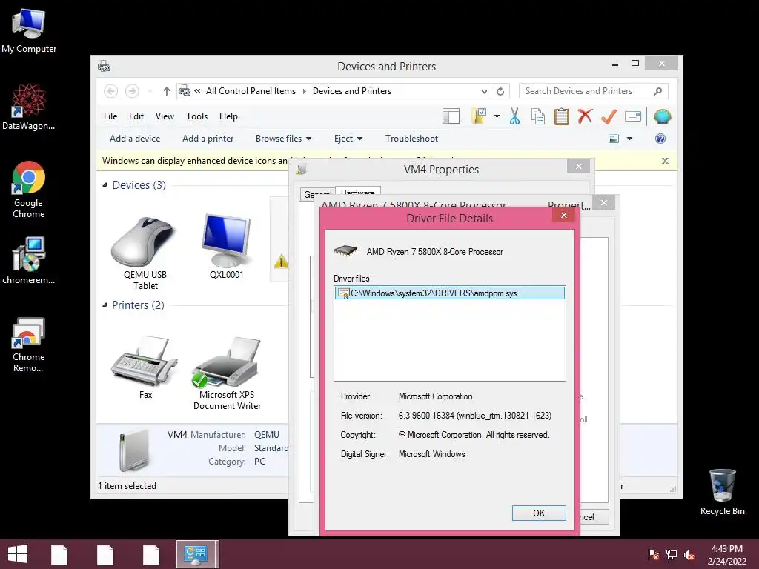Screen dimensions: 759x569
Task: Click the Control Panel taskbar button
Action: pos(196,554)
